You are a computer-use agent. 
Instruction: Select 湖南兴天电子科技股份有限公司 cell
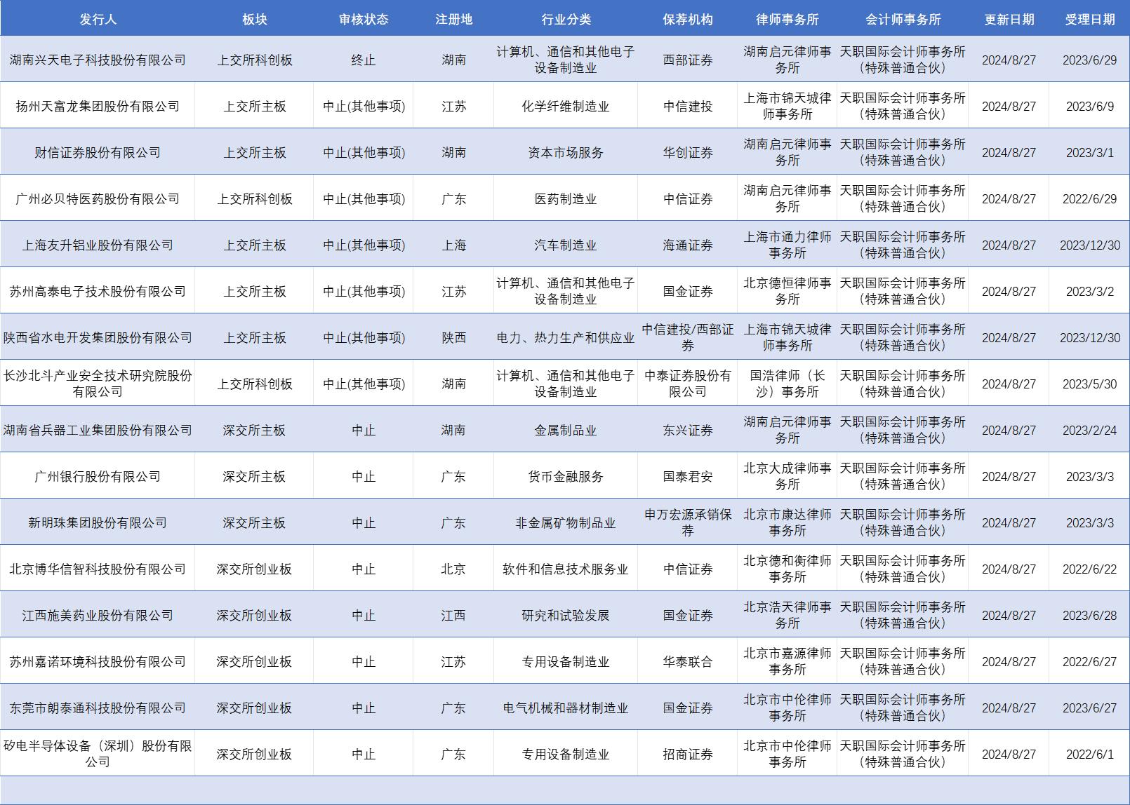(98, 60)
